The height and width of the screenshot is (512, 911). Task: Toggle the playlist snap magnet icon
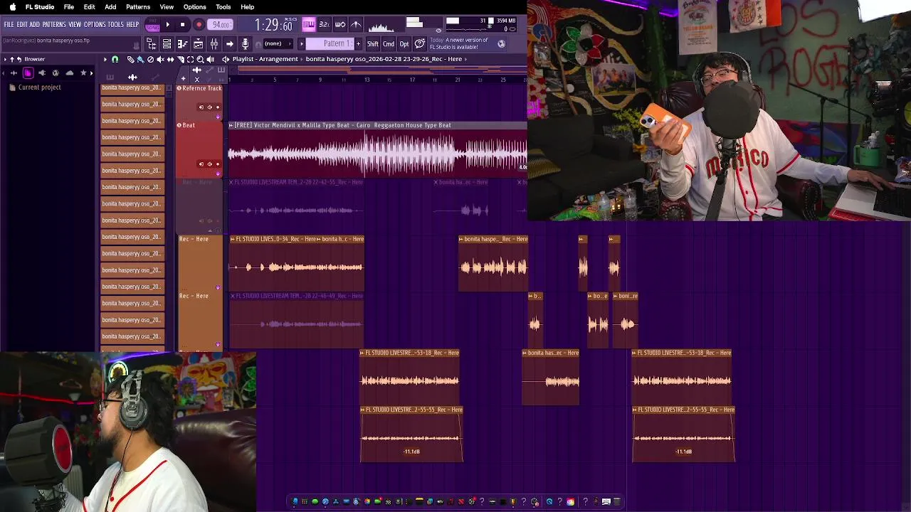tap(115, 60)
